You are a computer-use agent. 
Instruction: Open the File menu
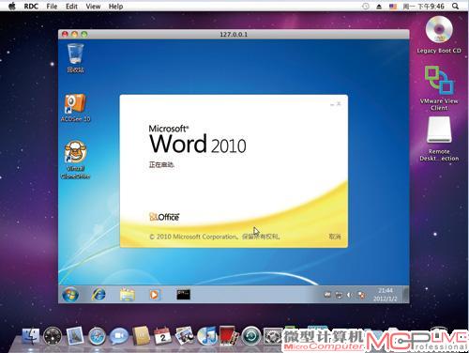(x=52, y=7)
